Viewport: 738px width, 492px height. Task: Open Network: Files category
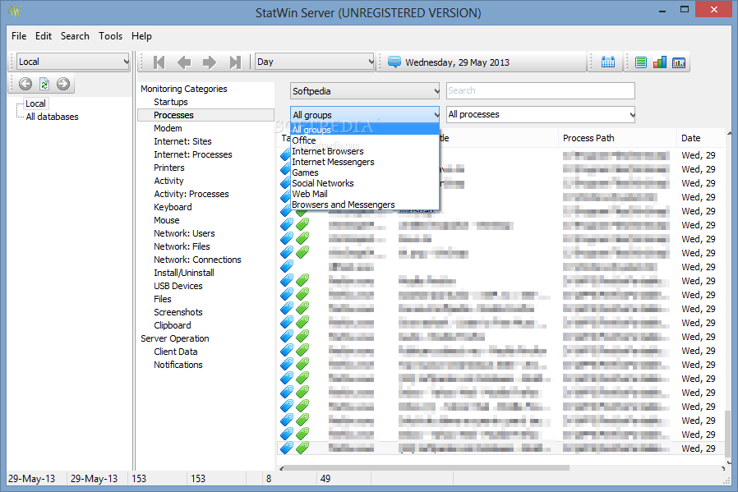pos(182,247)
